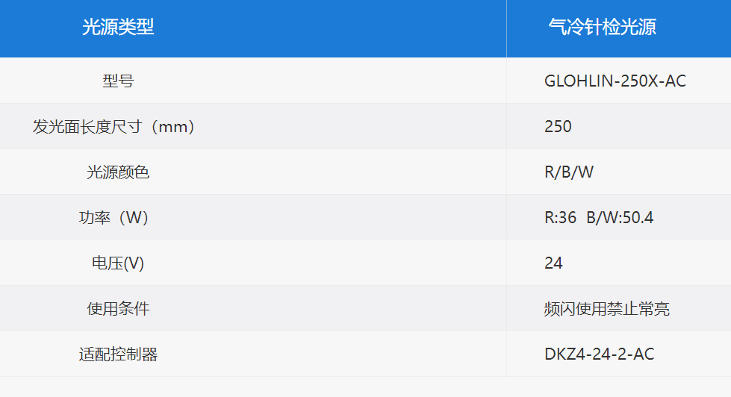Click the 气冷针检光源 header cell
The height and width of the screenshot is (397, 731).
point(603,27)
